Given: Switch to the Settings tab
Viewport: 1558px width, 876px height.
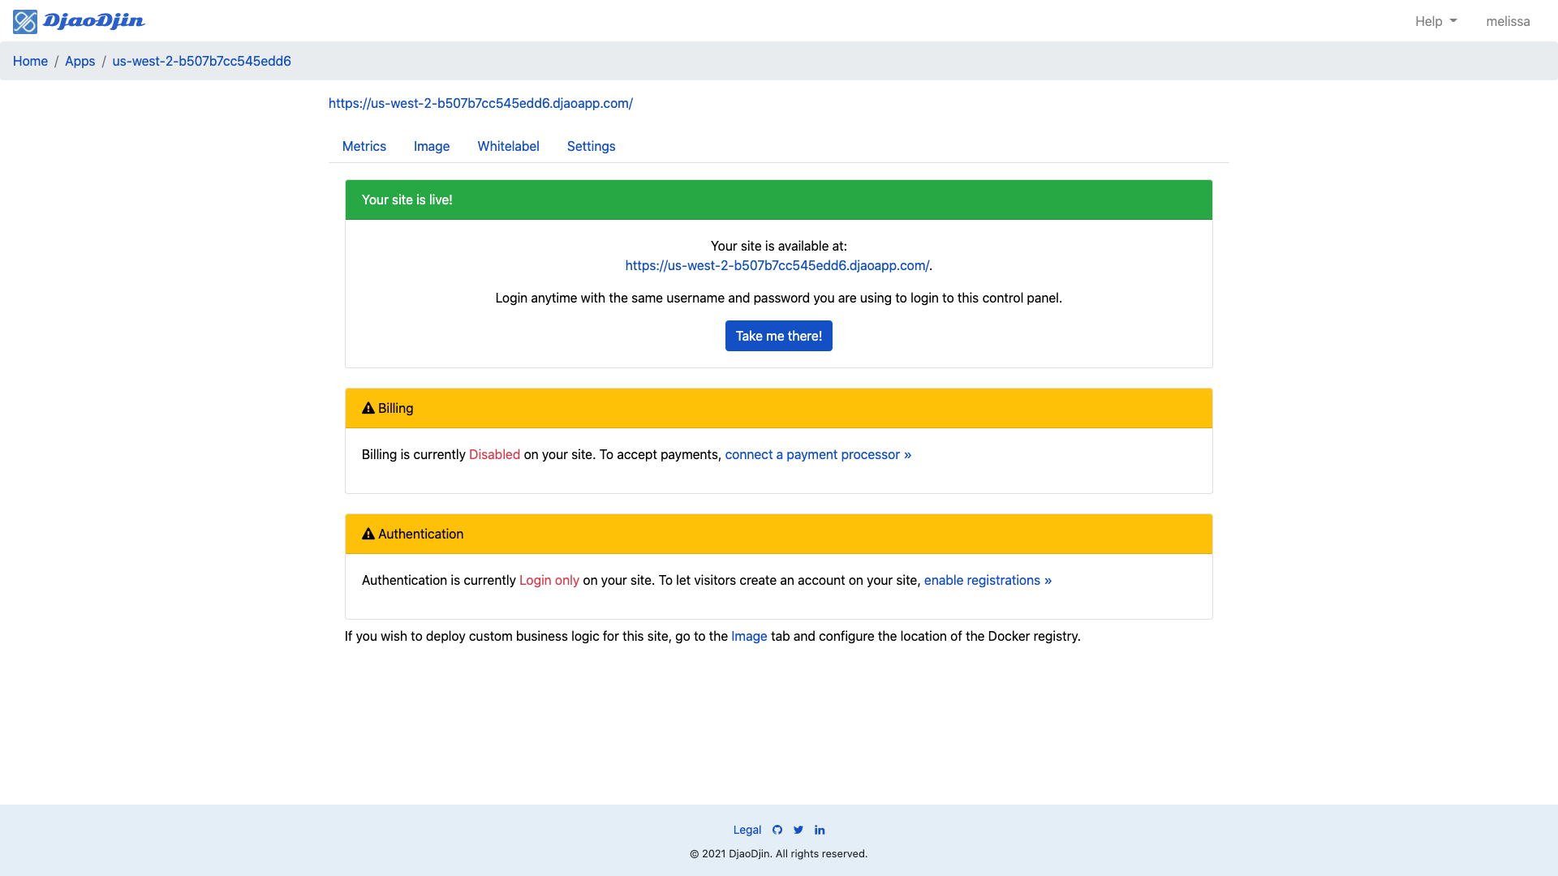Looking at the screenshot, I should (x=591, y=146).
